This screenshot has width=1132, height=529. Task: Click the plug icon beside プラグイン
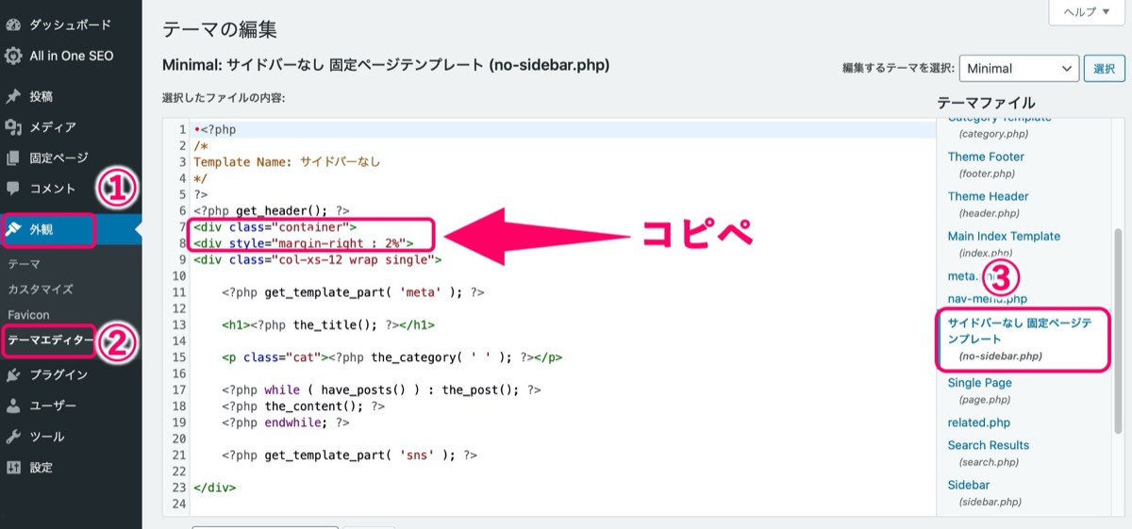pos(13,375)
